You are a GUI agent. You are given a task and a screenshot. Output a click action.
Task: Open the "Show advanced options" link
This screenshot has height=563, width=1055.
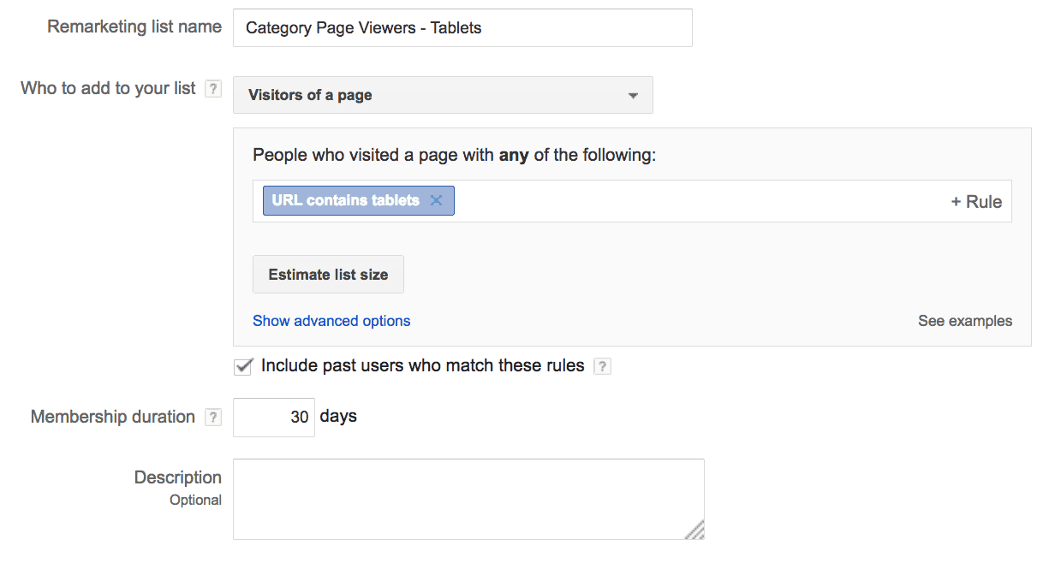point(331,321)
